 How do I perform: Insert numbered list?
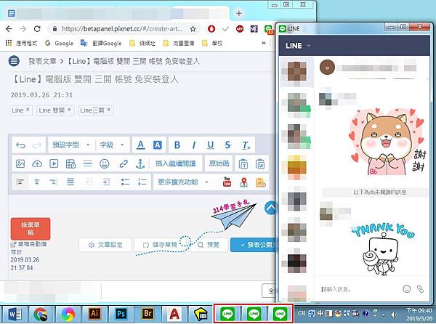point(142,182)
